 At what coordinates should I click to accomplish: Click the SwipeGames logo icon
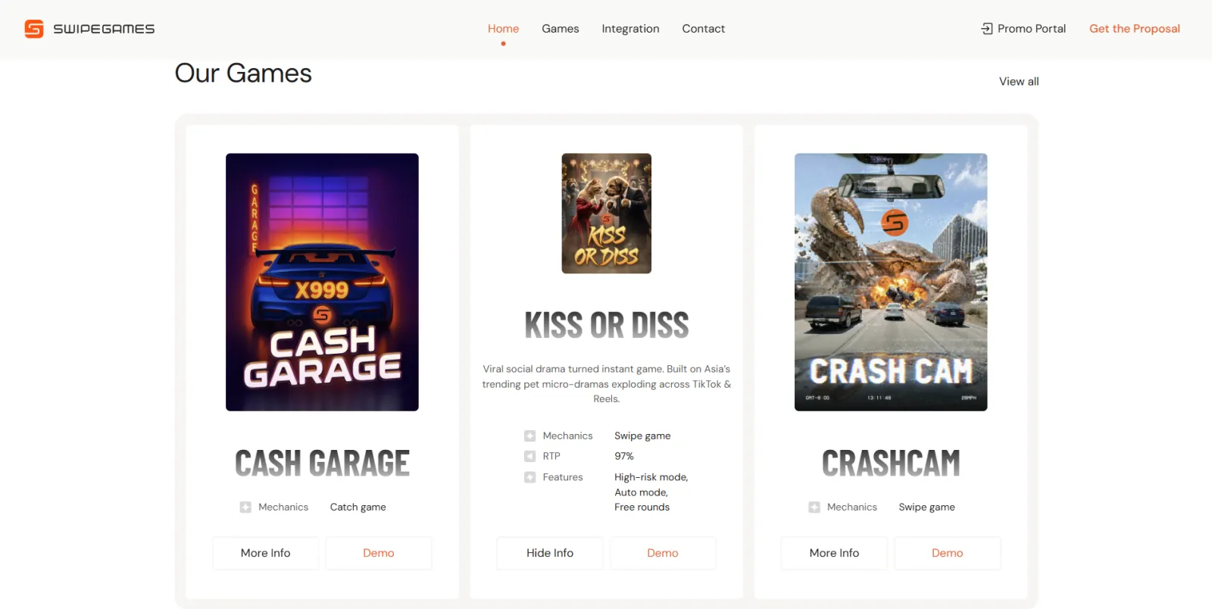34,29
